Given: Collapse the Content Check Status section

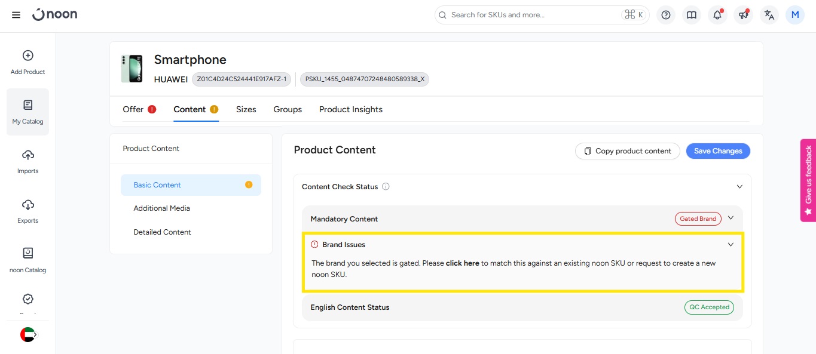Looking at the screenshot, I should (739, 187).
